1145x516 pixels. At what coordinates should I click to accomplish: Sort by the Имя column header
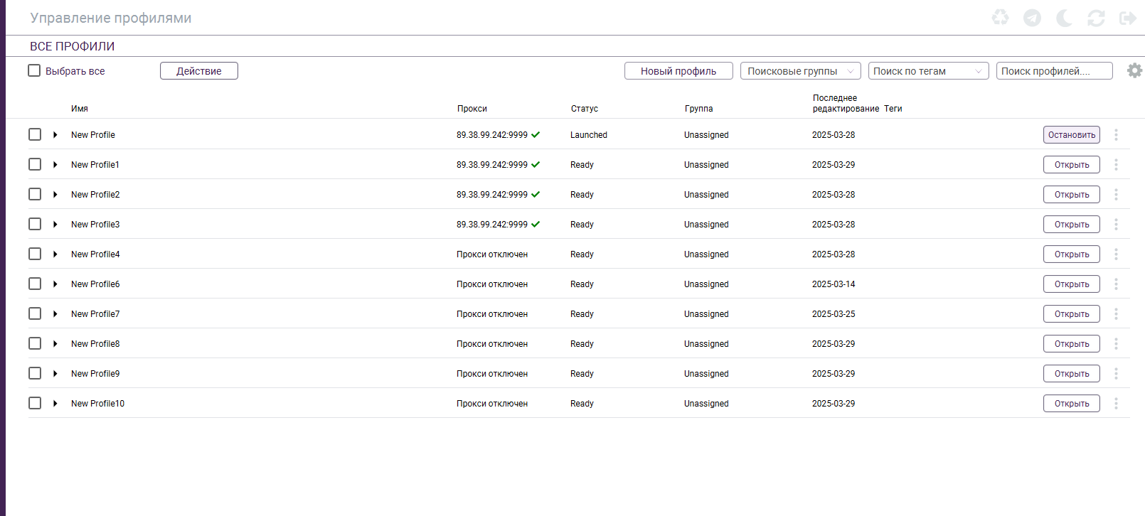pyautogui.click(x=80, y=109)
